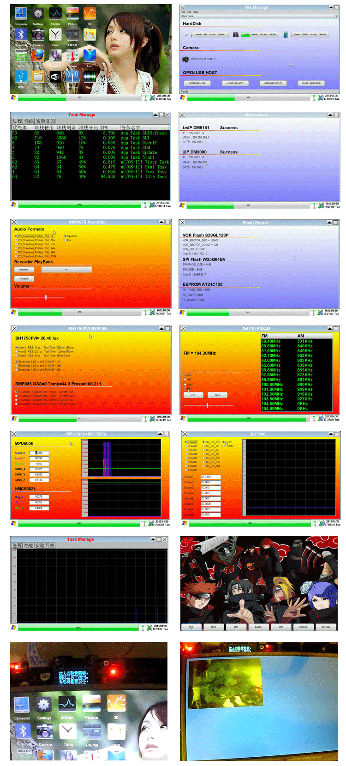
Task: Select uC/OS-III Idle Task row
Action: [x=90, y=177]
